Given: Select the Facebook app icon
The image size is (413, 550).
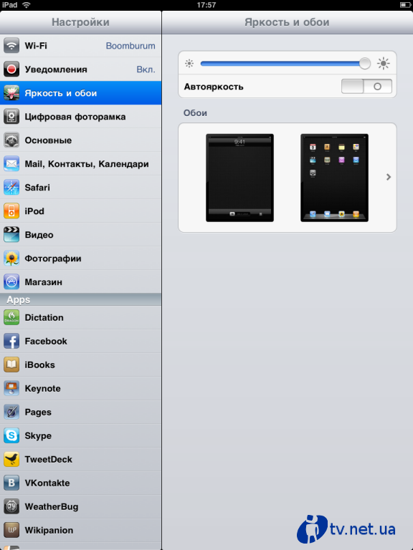Looking at the screenshot, I should (11, 342).
